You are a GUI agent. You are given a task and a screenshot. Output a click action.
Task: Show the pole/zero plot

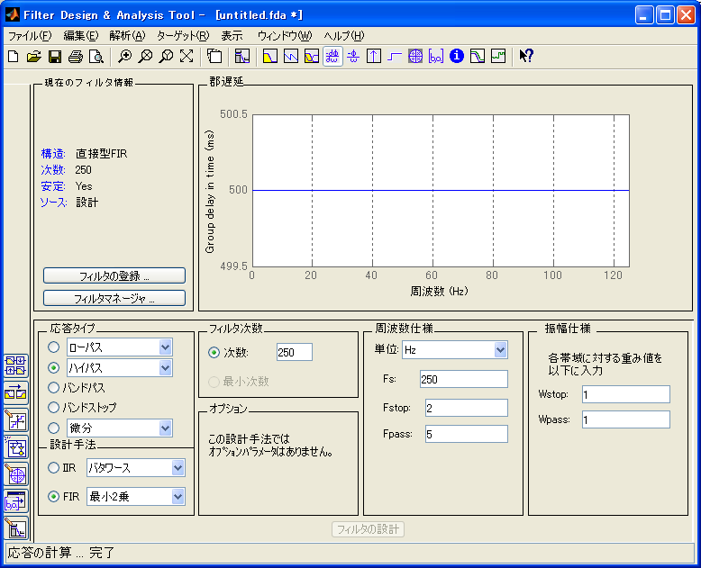click(415, 57)
